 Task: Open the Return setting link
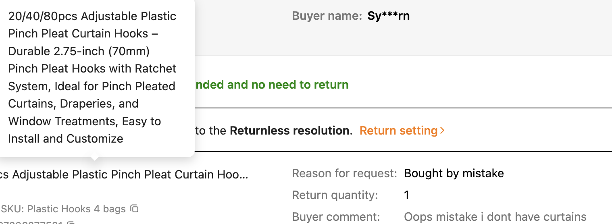point(398,131)
